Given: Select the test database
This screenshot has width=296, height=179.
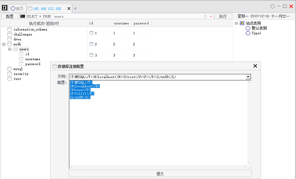Looking at the screenshot, I should pos(17,79).
